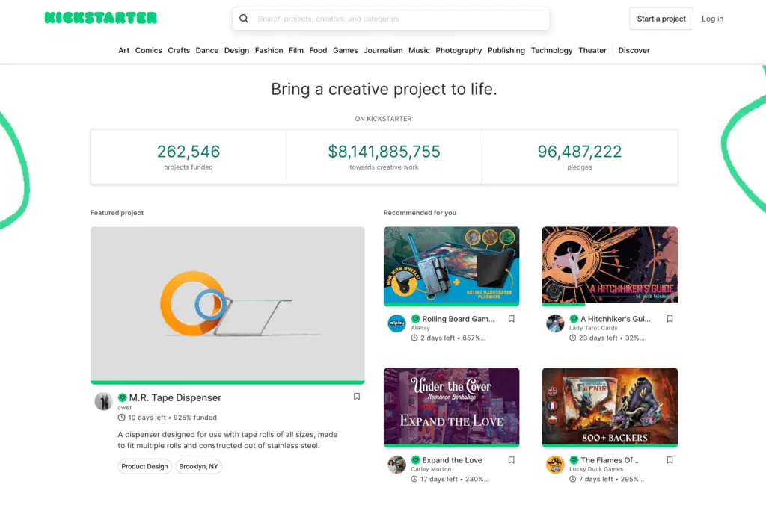The width and height of the screenshot is (766, 505).
Task: Click the clock icon beside 7 days left
Action: (572, 479)
